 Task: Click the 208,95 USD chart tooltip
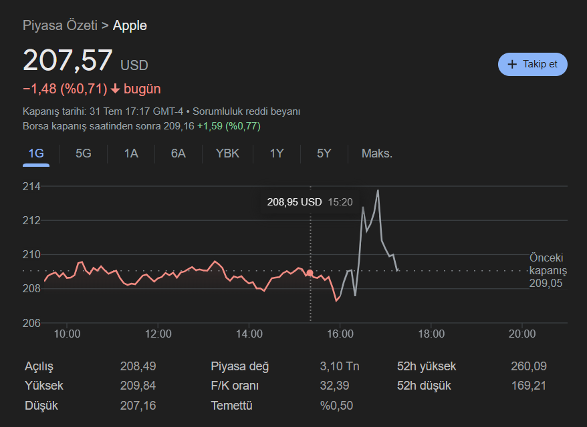coord(310,202)
